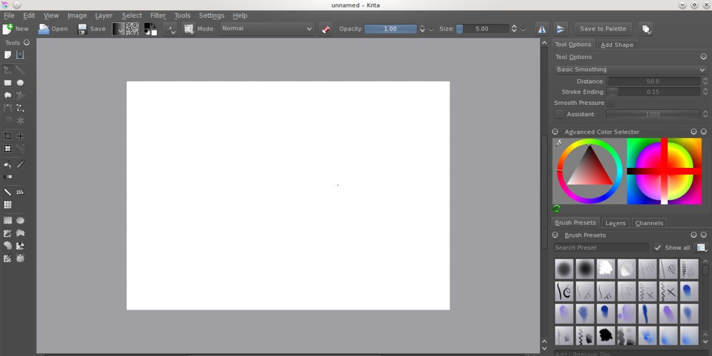Select the Ellipse drawing tool
Viewport: 712px width, 356px height.
[x=20, y=82]
